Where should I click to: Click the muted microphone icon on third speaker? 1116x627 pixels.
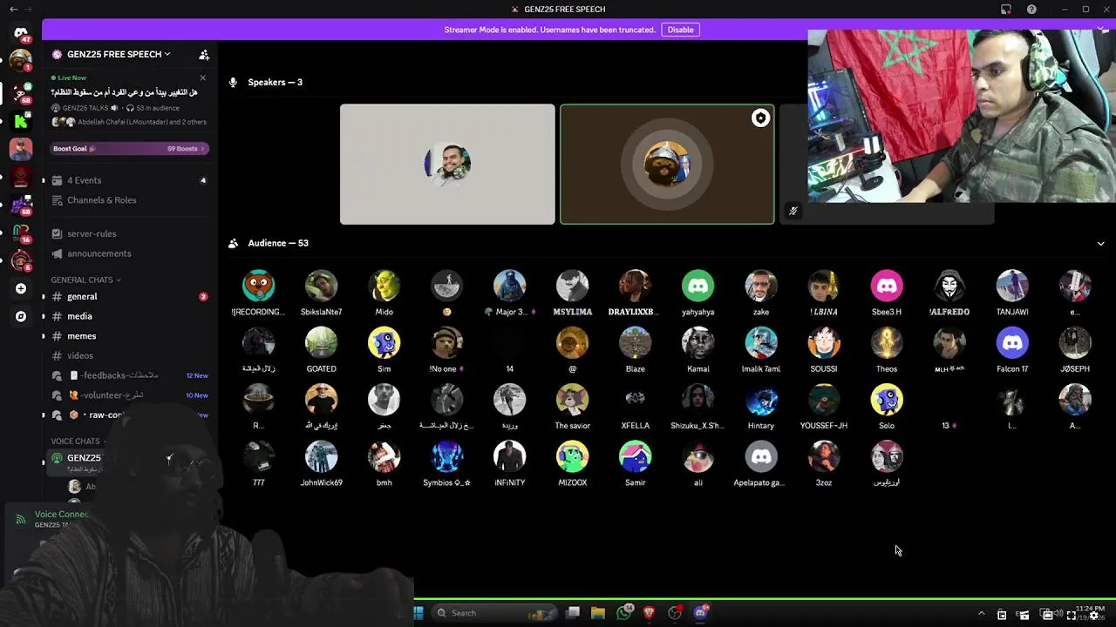[x=793, y=211]
